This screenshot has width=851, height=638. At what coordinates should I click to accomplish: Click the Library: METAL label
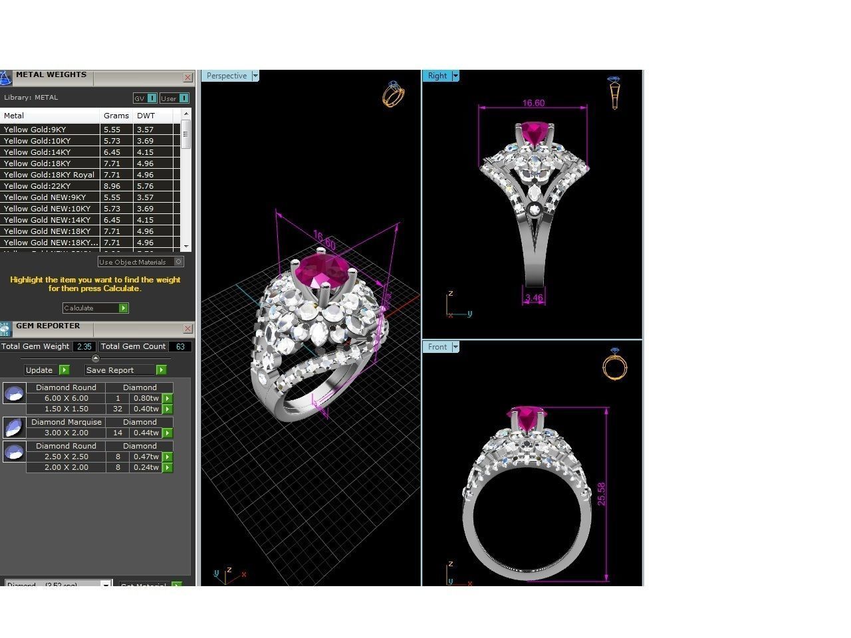coord(31,97)
